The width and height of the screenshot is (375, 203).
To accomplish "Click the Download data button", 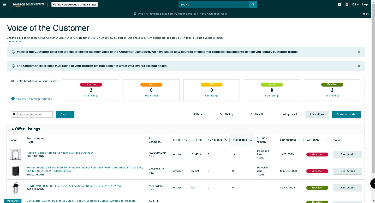I will [x=346, y=114].
